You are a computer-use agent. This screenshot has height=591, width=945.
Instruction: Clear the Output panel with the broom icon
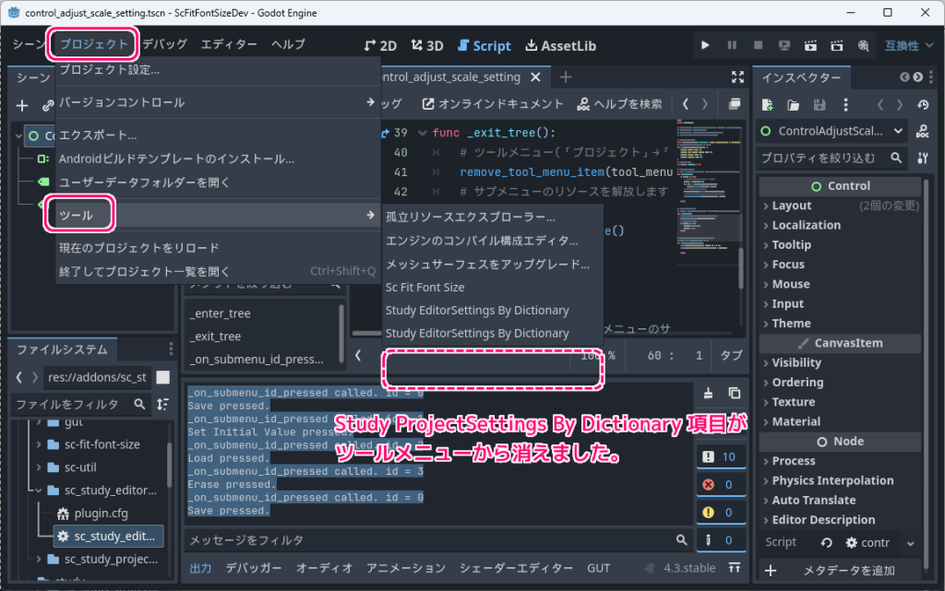click(x=708, y=393)
